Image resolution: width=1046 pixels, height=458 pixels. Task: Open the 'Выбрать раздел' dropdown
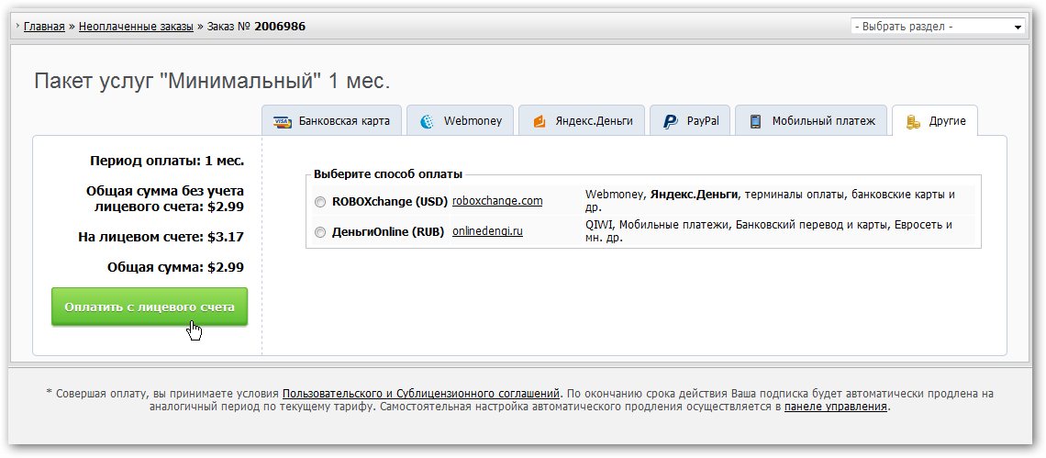(x=938, y=27)
